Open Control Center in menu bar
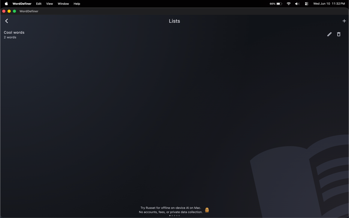 (306, 4)
